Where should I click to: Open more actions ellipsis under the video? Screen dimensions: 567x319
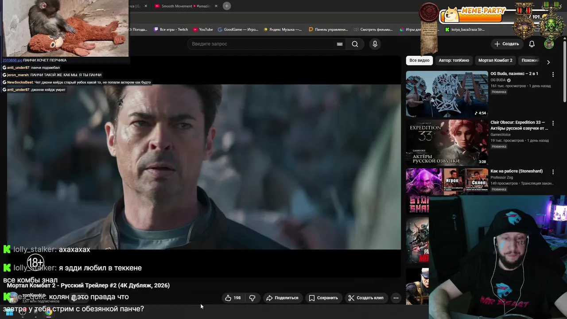(x=396, y=298)
